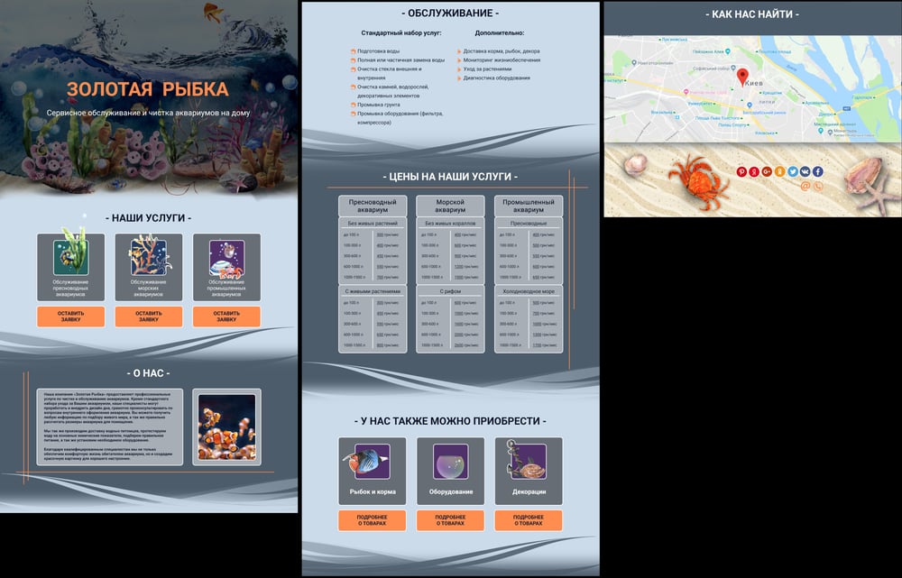Select the 'Пресноводный аквариум' price column header
This screenshot has width=902, height=578.
point(373,206)
